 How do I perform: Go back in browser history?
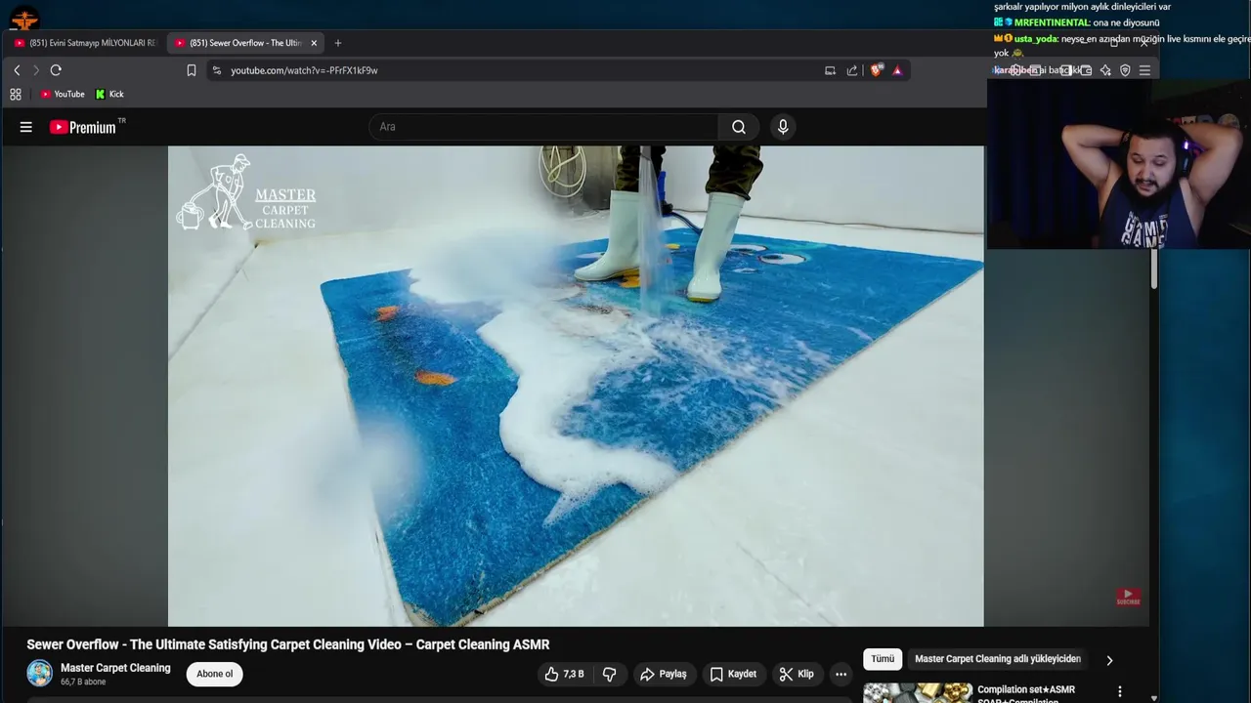tap(17, 70)
